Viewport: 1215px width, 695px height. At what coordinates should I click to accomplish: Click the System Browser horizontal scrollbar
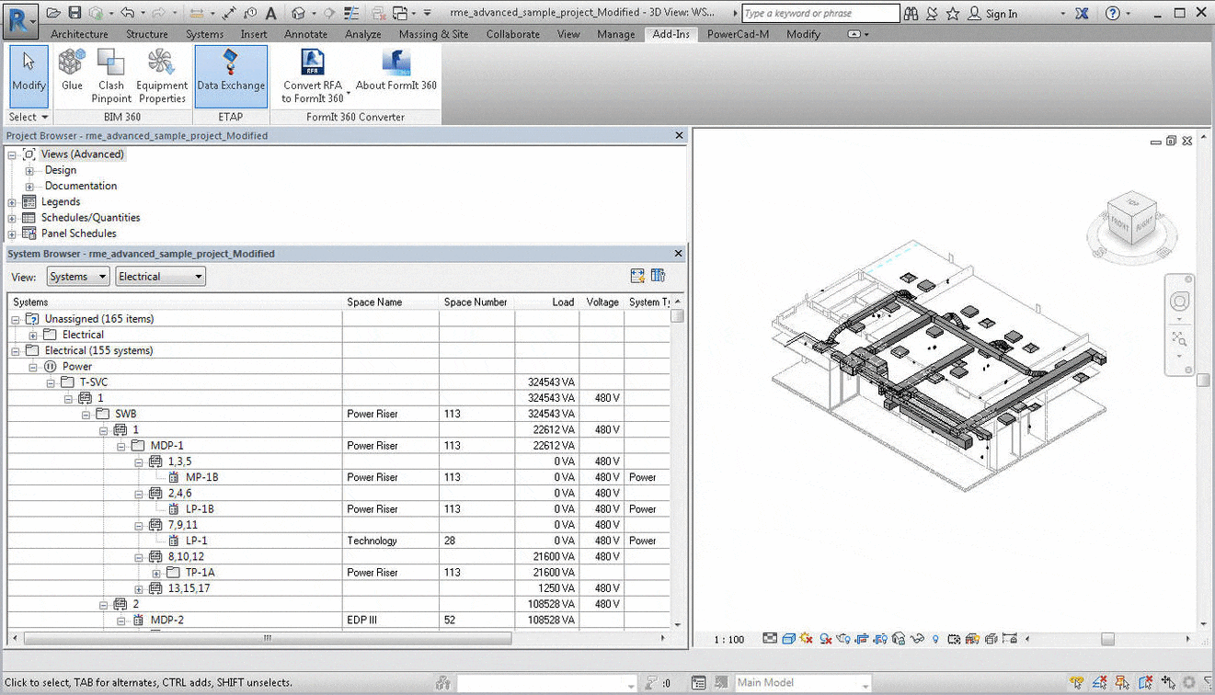pos(267,638)
